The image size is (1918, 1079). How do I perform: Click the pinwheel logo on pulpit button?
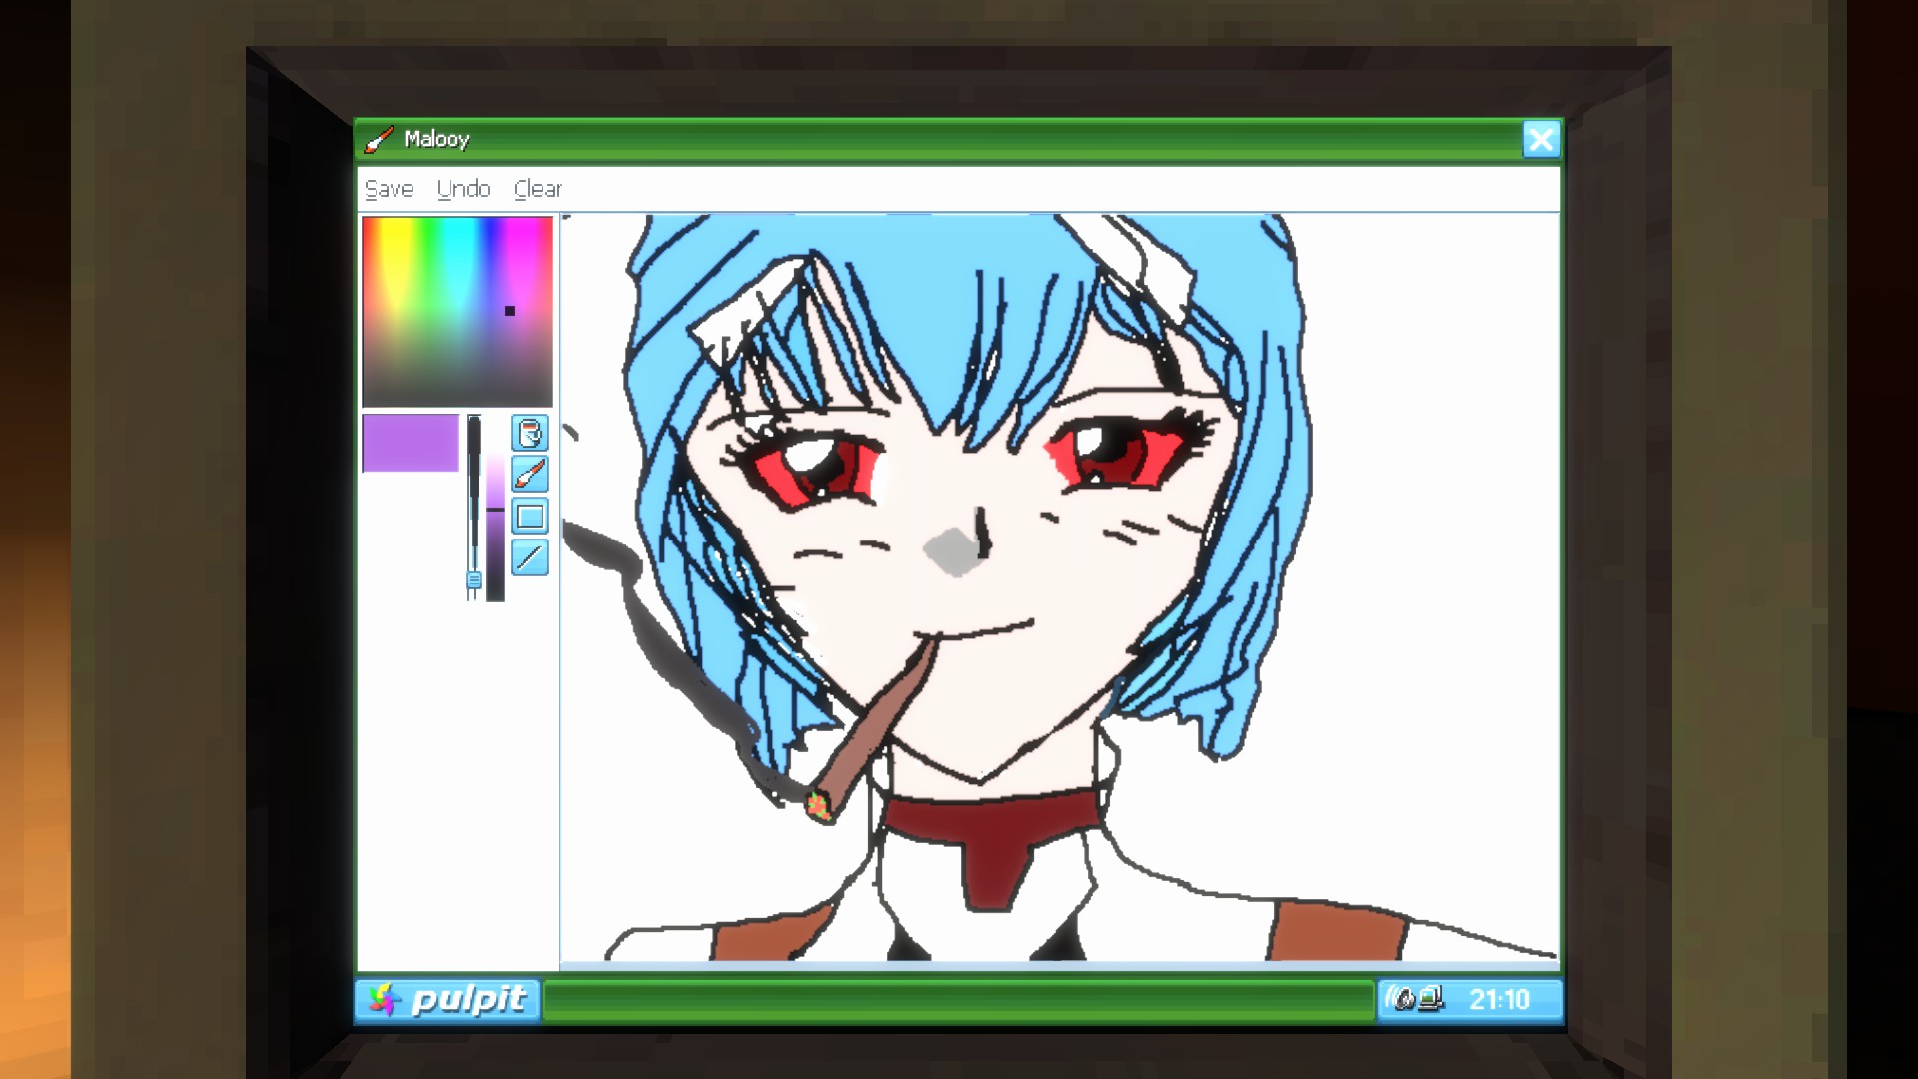click(384, 999)
